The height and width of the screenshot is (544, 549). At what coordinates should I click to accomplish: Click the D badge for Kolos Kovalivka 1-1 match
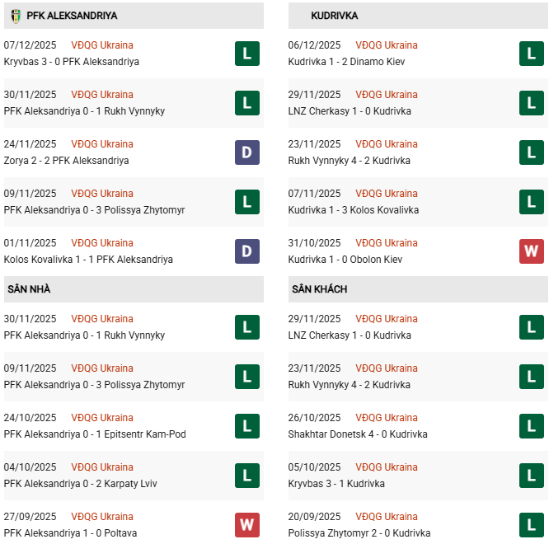click(246, 251)
